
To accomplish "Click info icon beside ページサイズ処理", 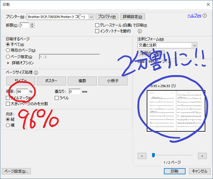I will [x=36, y=73].
